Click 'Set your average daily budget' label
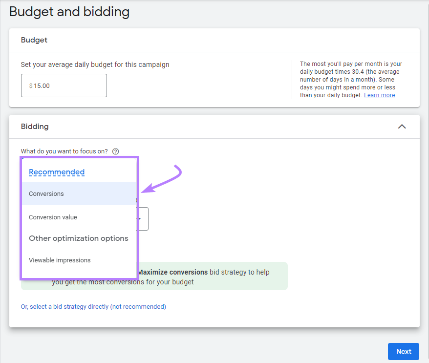This screenshot has height=363, width=429. click(95, 64)
